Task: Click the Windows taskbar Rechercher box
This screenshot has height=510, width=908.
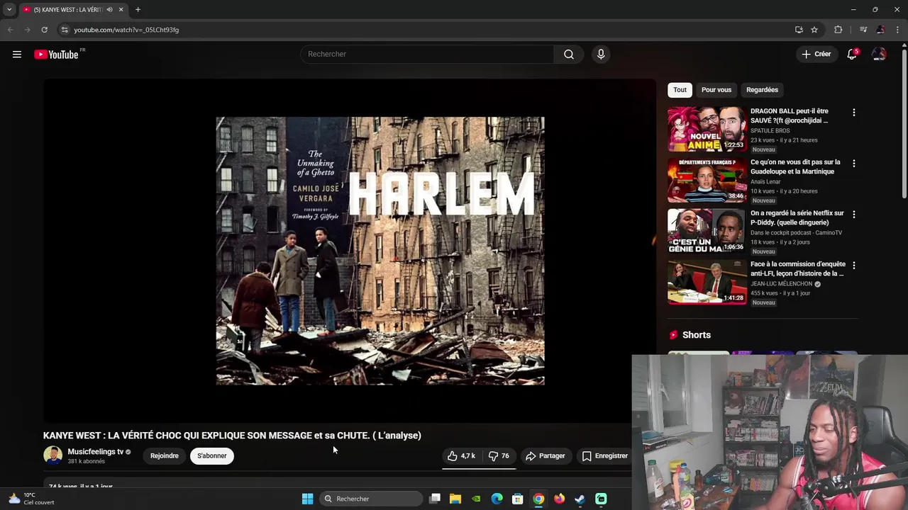Action: coord(371,499)
